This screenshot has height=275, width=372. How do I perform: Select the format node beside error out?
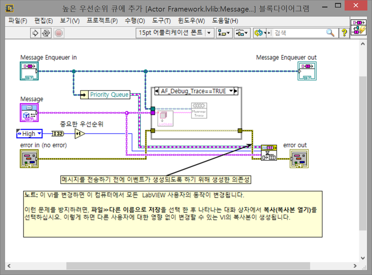pos(269,153)
